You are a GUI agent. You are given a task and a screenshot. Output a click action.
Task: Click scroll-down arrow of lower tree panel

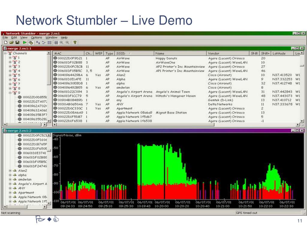(x=49, y=203)
